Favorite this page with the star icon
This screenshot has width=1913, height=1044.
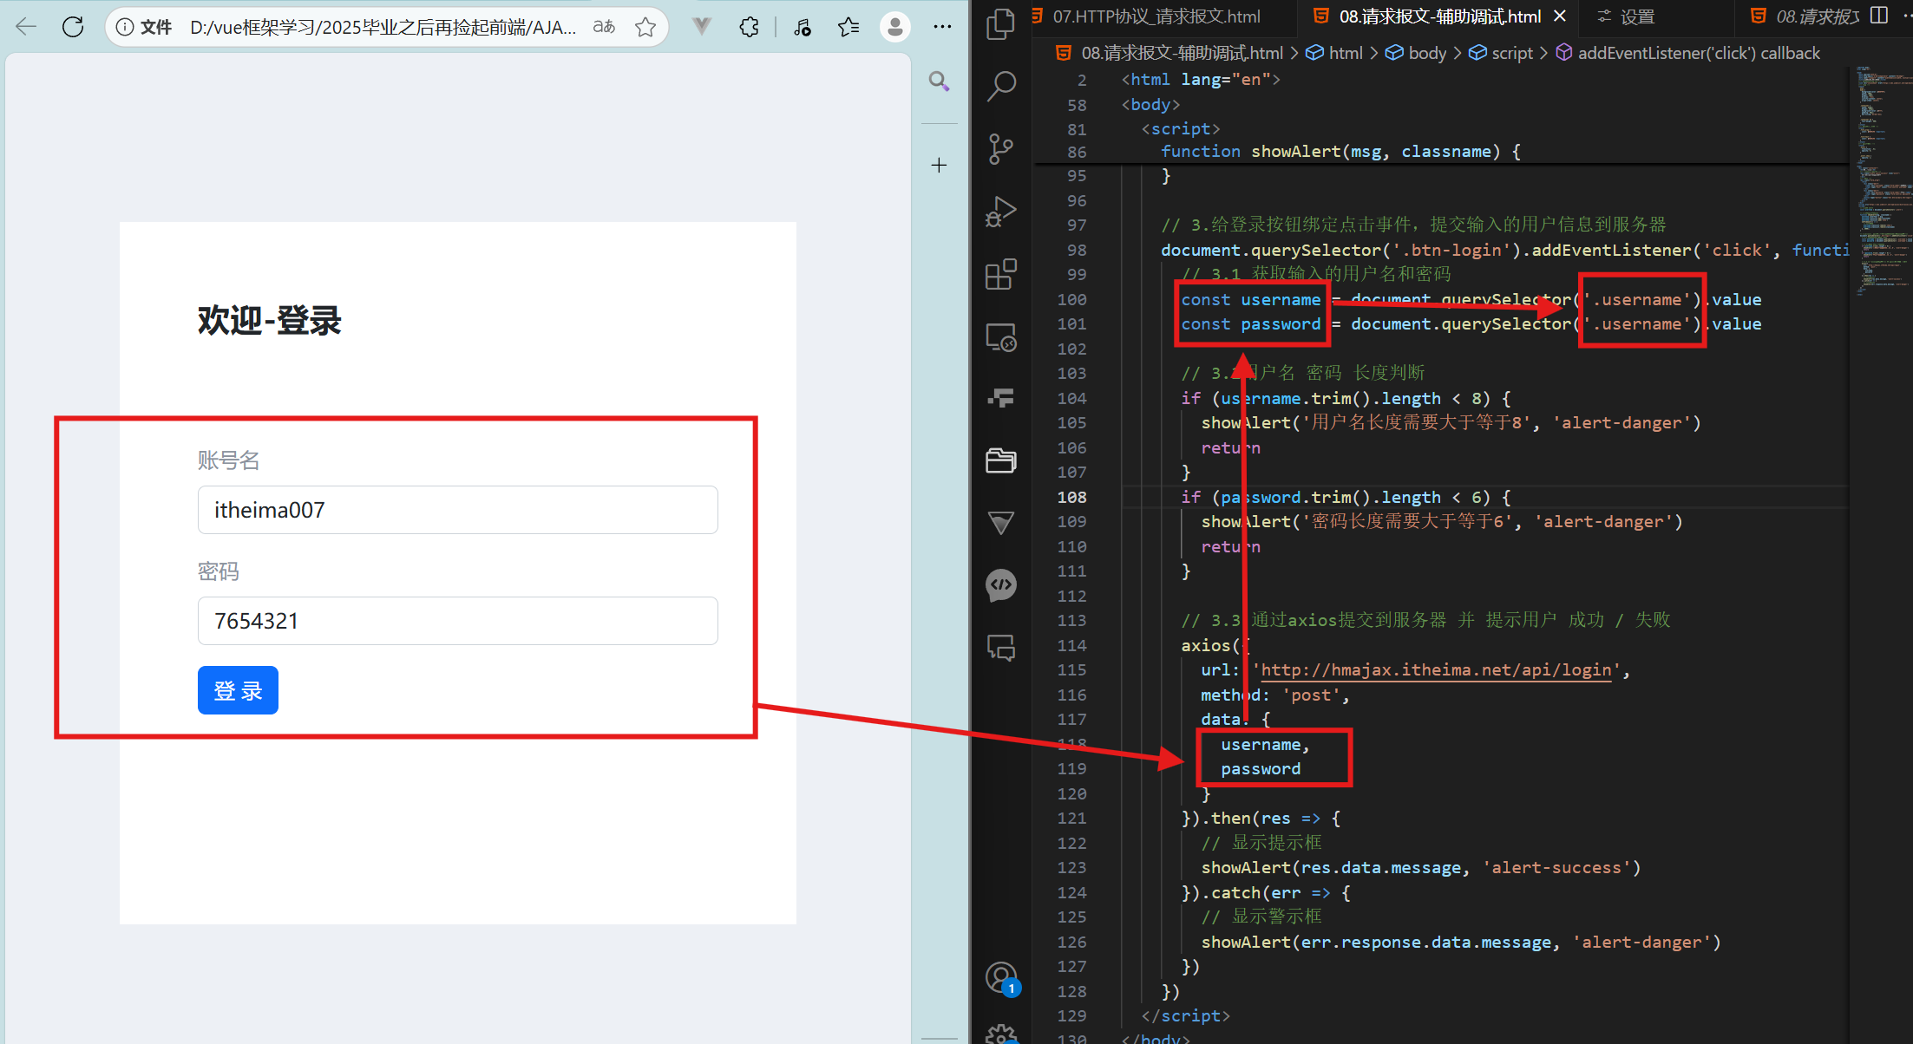coord(645,27)
